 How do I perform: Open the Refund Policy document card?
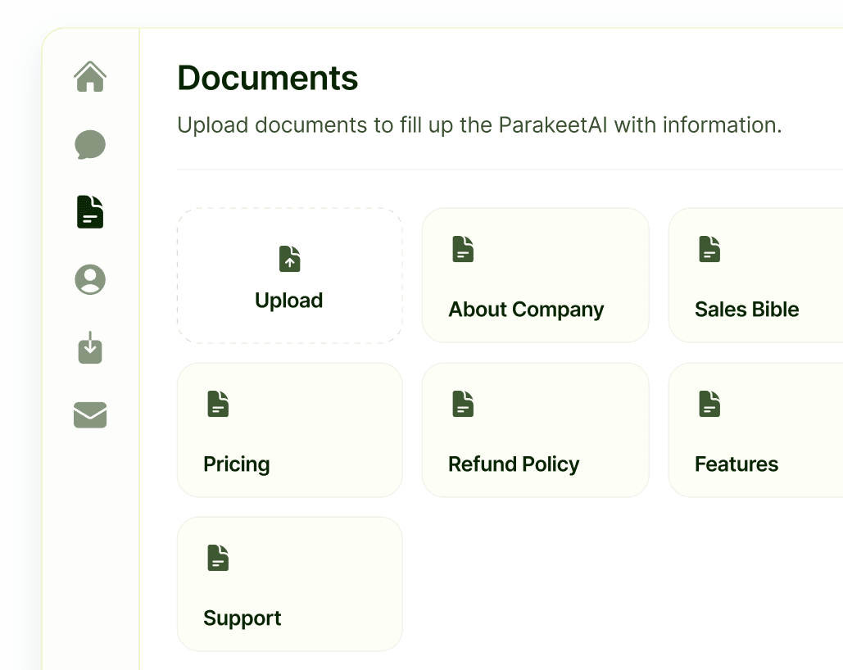click(535, 429)
